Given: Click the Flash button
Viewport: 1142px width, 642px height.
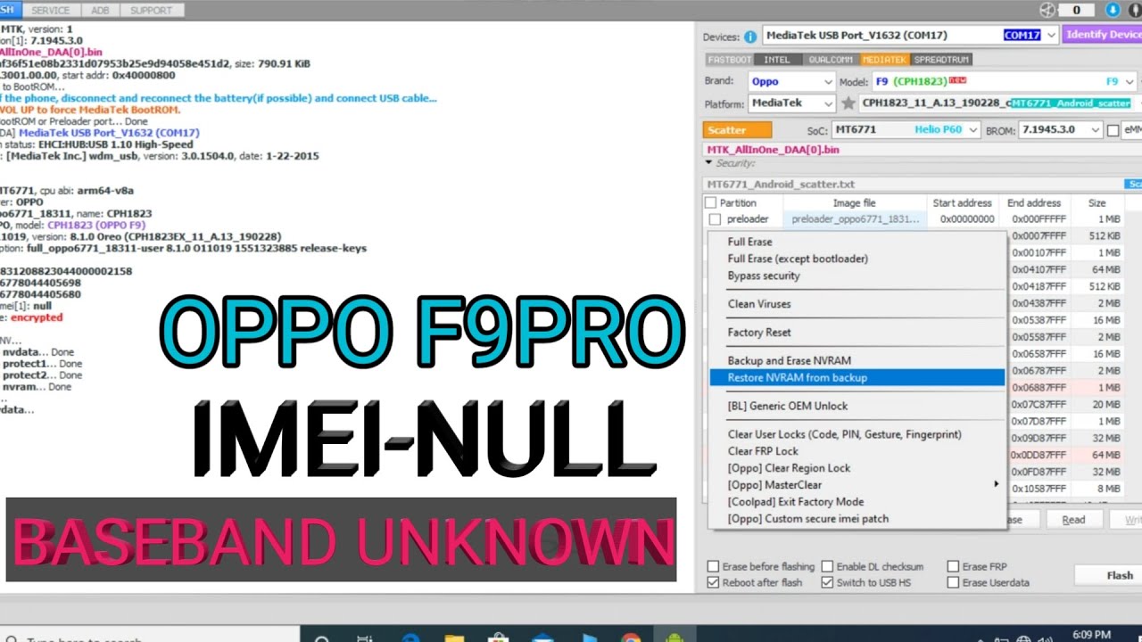Looking at the screenshot, I should click(x=1108, y=575).
